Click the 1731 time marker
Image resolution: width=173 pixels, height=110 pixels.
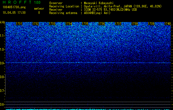(19, 24)
